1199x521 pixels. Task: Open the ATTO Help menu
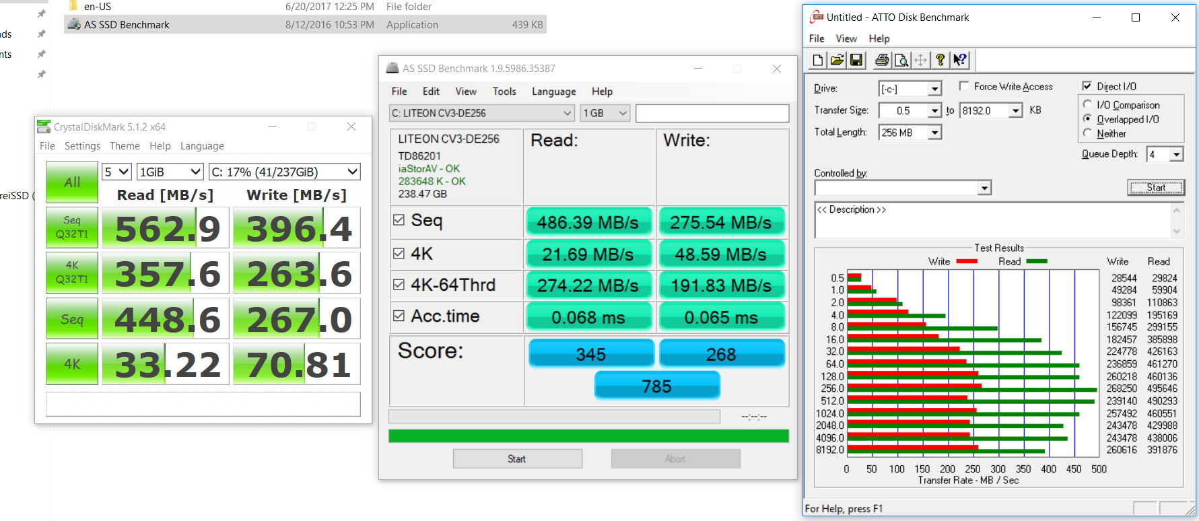(x=879, y=38)
